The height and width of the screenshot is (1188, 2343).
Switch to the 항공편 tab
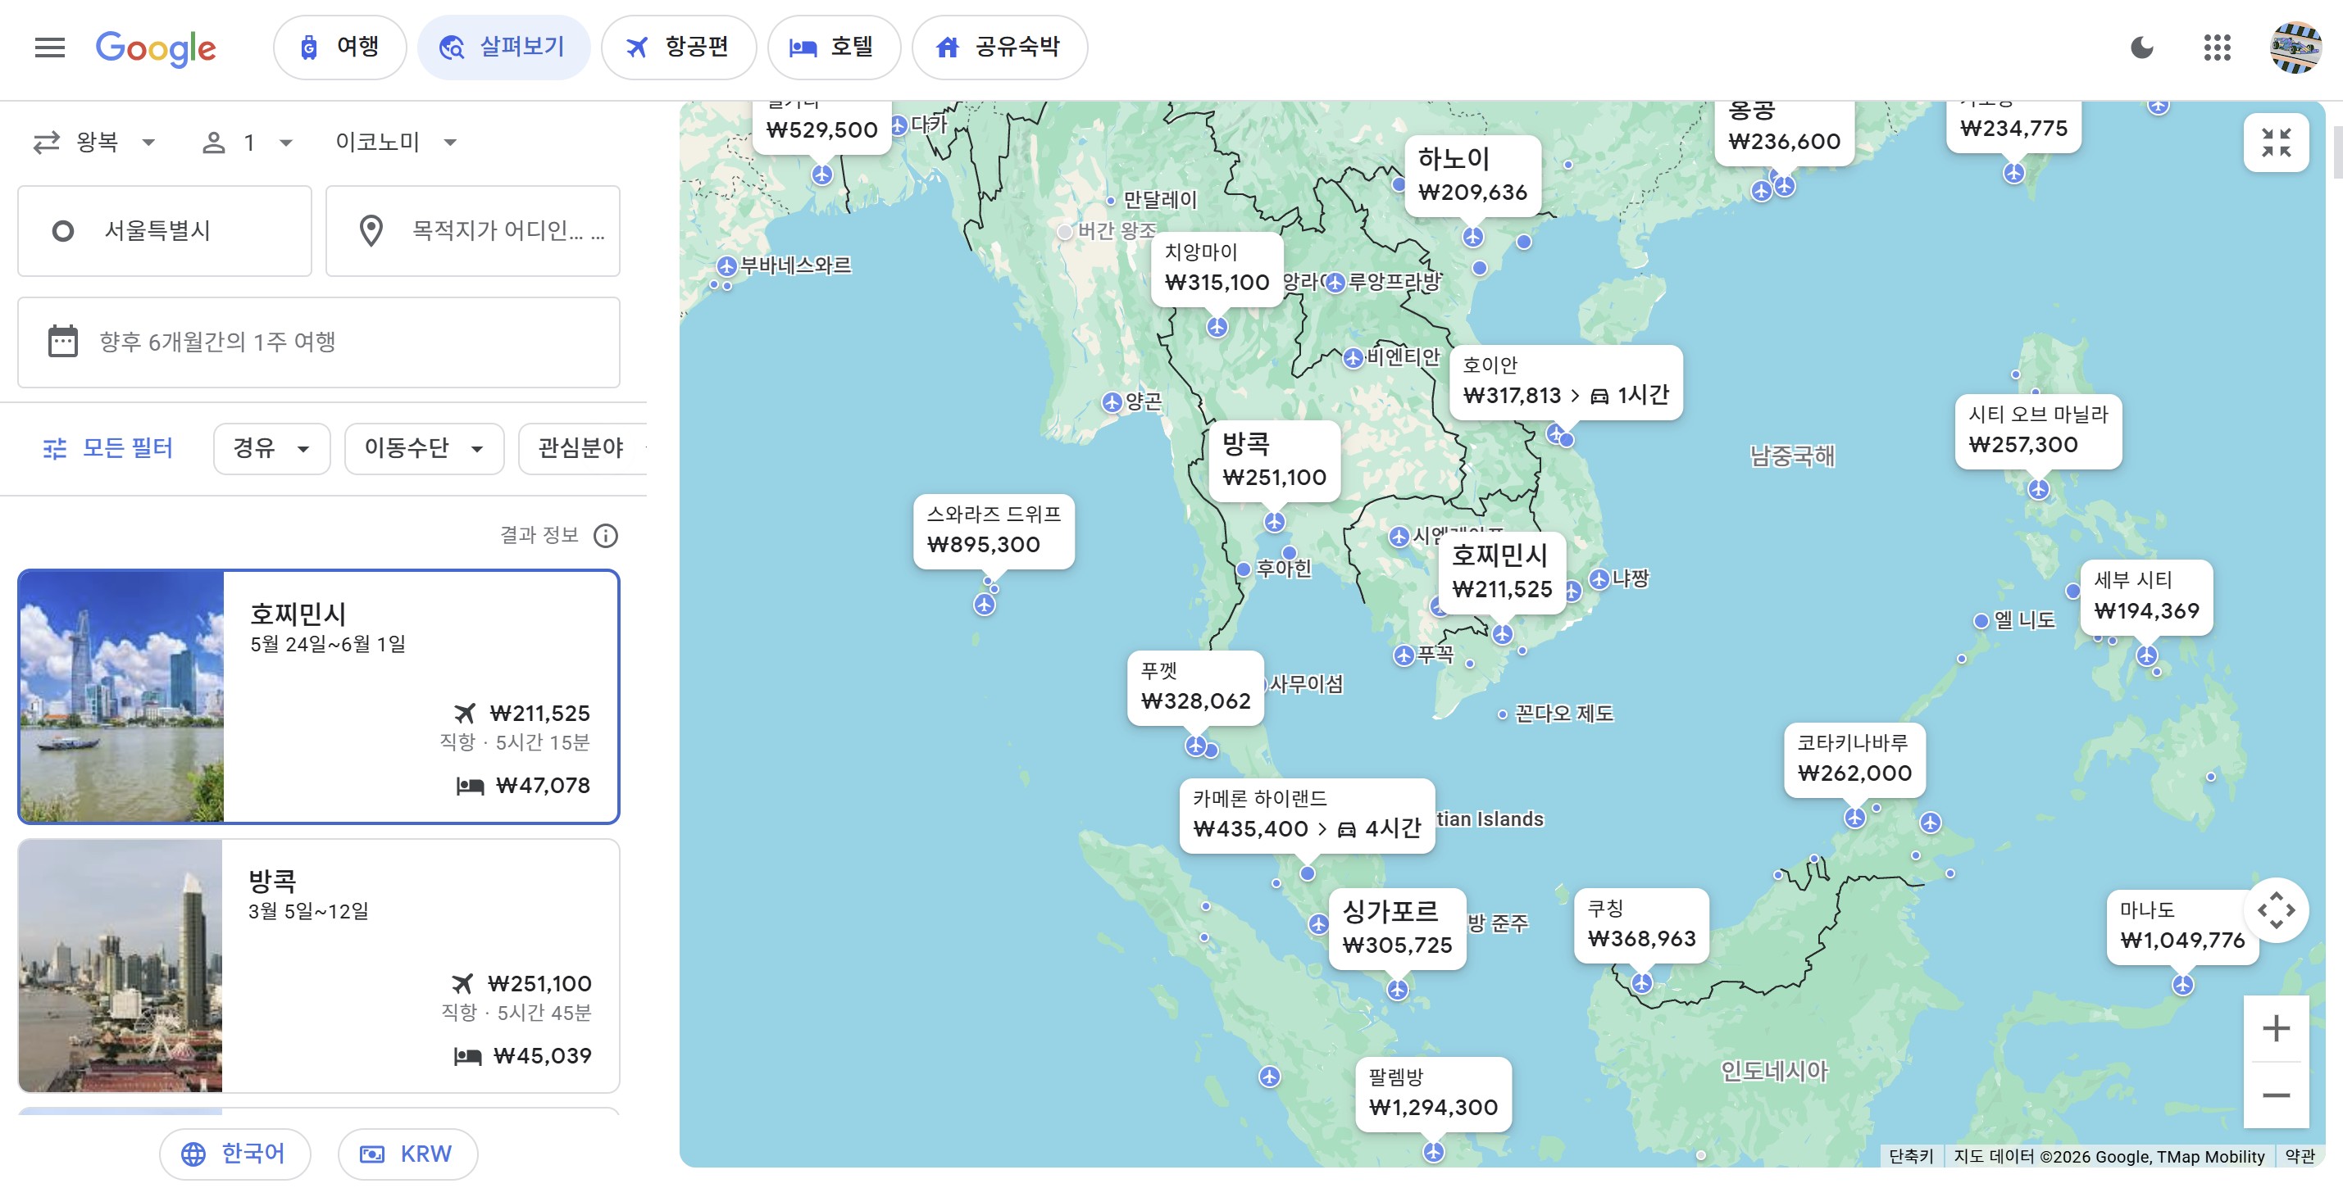click(x=679, y=48)
